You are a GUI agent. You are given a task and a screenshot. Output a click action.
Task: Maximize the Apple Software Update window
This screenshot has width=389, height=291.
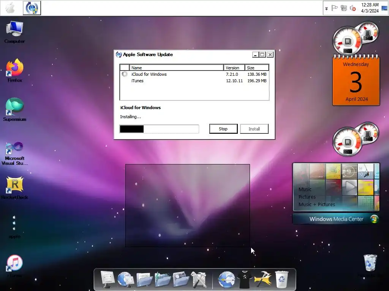(x=262, y=55)
